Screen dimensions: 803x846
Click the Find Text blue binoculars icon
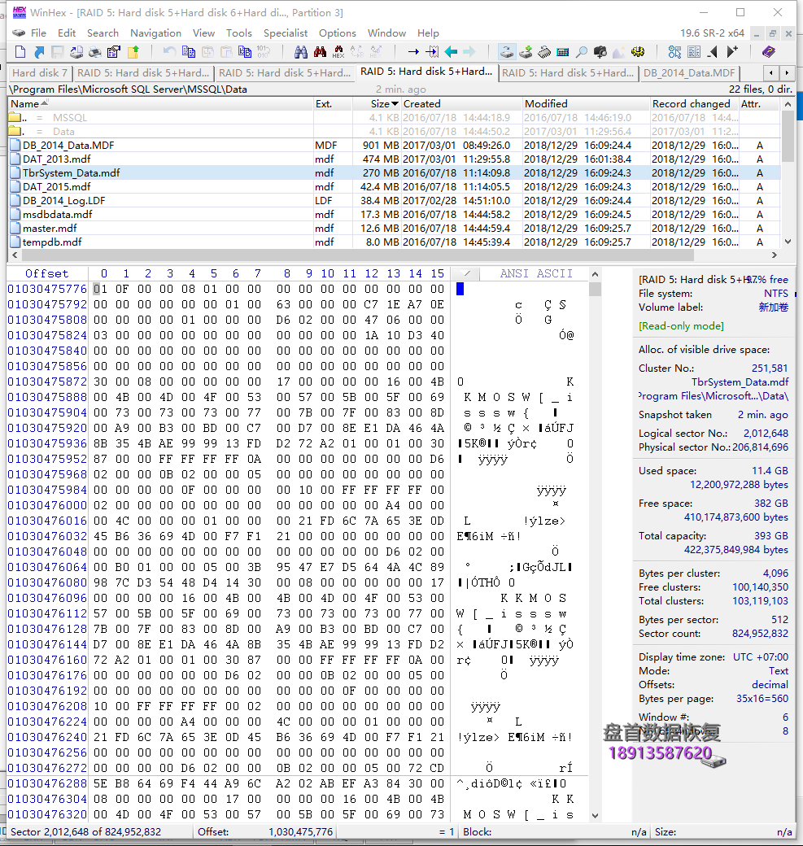(301, 52)
